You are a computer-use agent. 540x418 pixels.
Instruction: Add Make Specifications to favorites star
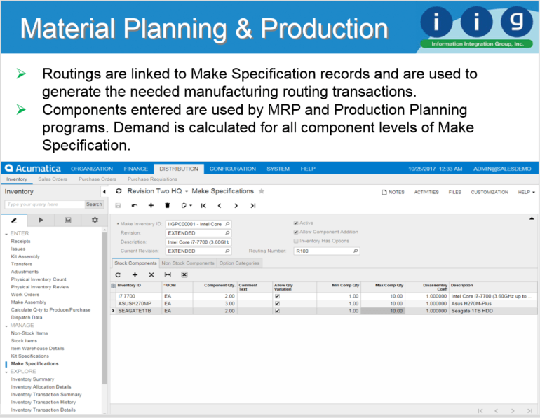262,191
